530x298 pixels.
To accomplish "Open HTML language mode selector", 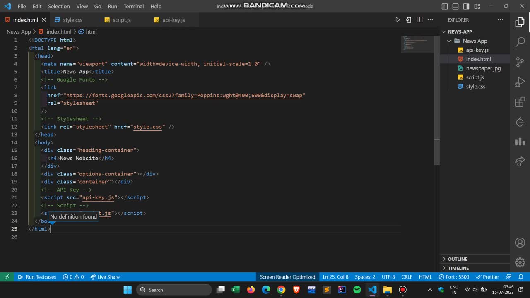I will tap(425, 277).
